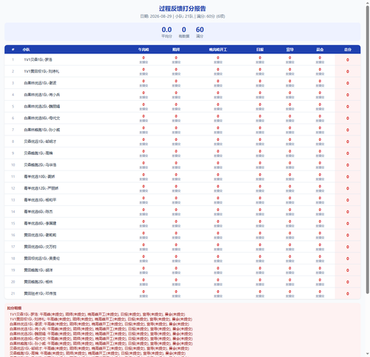370x357 pixels.
Task: Select the team name in row 1
Action: pyautogui.click(x=38, y=60)
